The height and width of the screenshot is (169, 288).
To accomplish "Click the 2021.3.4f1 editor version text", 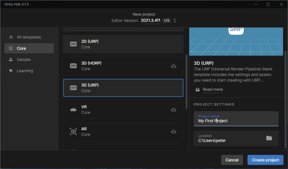I will click(150, 20).
